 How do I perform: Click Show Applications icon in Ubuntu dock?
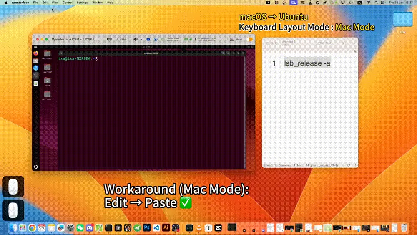point(36,167)
